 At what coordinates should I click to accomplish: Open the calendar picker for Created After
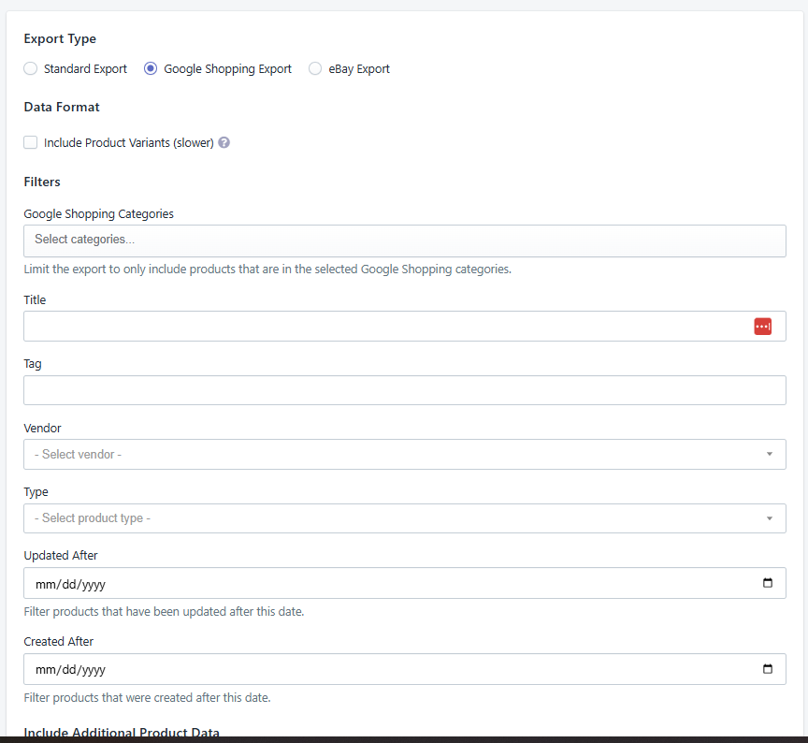(769, 669)
